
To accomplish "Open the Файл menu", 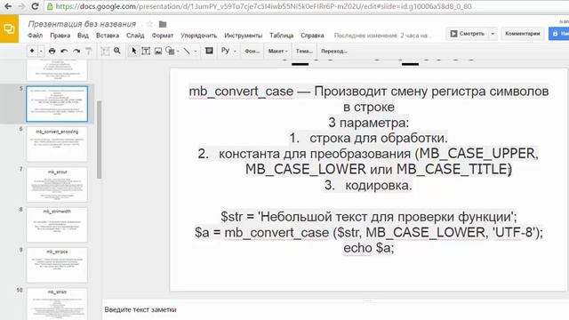I will click(x=36, y=36).
